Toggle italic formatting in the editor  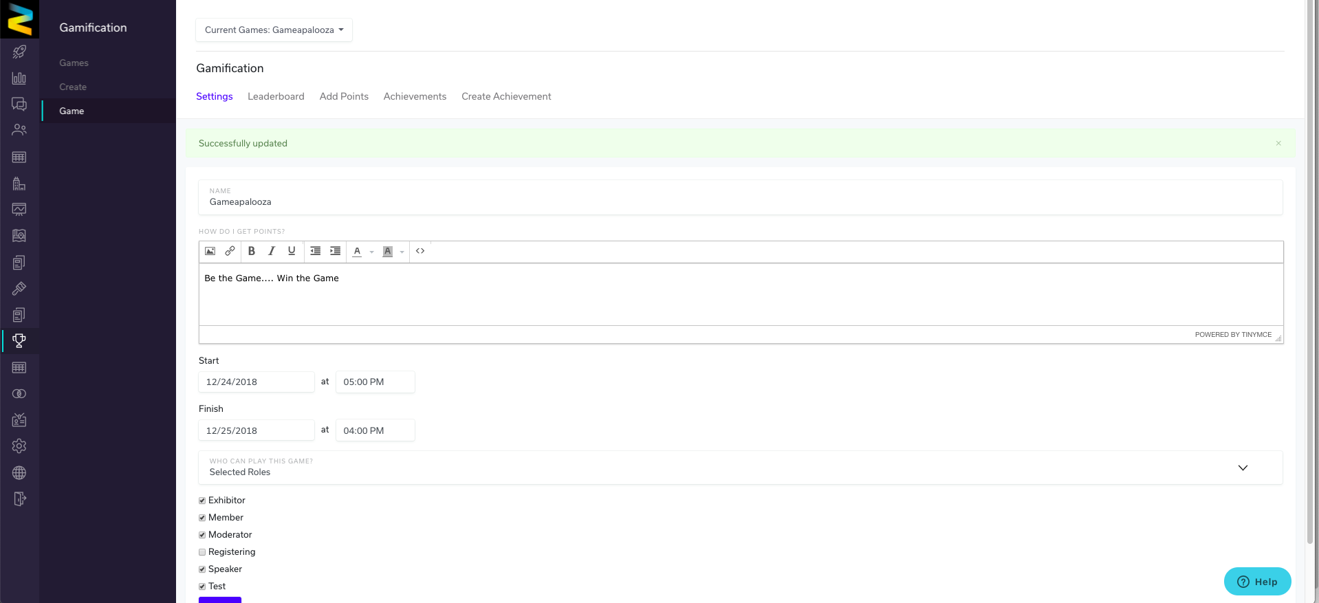pos(272,251)
